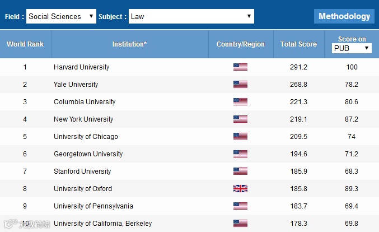379x232 pixels.
Task: Click the US flag in Yale's row
Action: coord(240,85)
